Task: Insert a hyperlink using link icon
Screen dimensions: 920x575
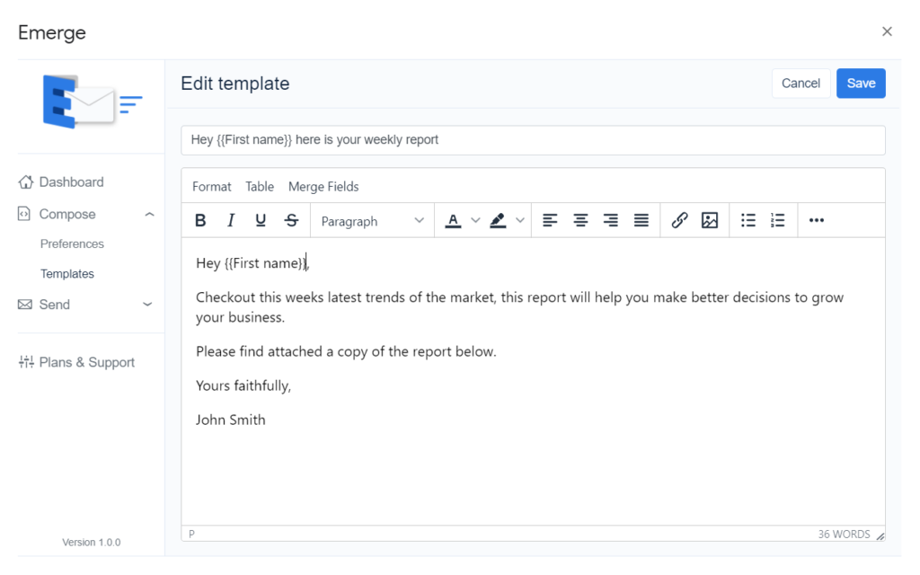Action: point(680,221)
